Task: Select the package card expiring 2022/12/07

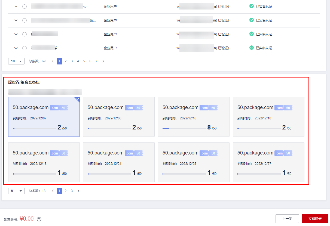Action: 44,117
